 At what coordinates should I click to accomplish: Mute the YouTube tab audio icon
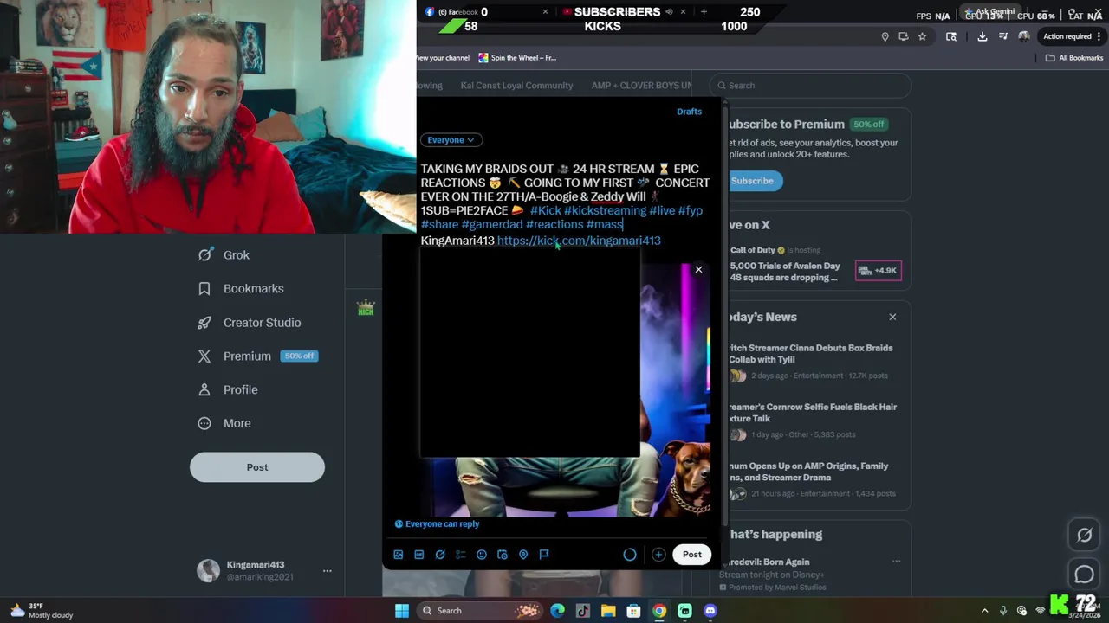[x=669, y=12]
